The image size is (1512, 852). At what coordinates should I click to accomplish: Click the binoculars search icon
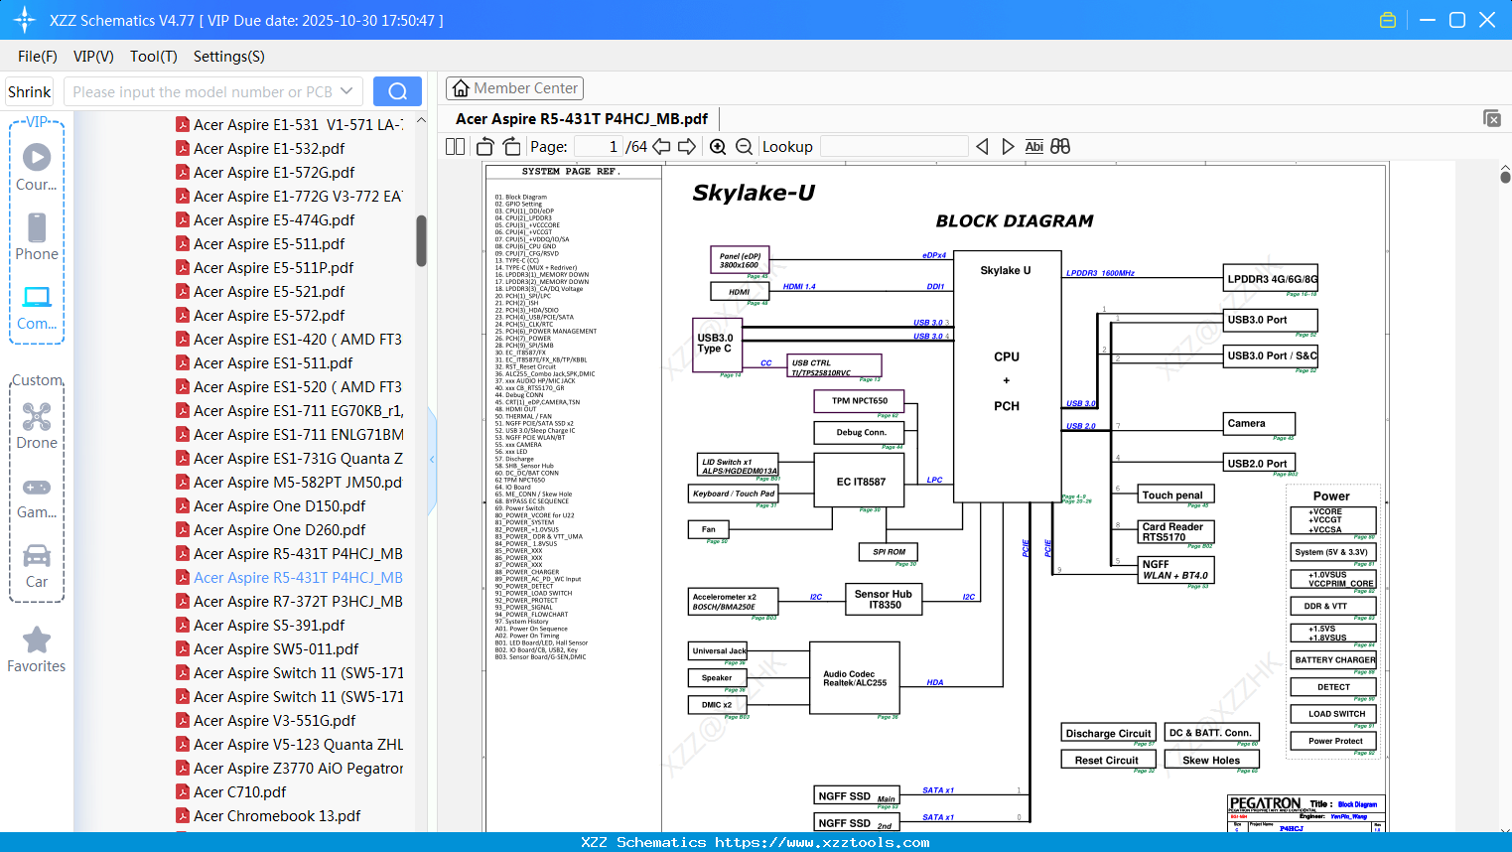coord(1060,147)
